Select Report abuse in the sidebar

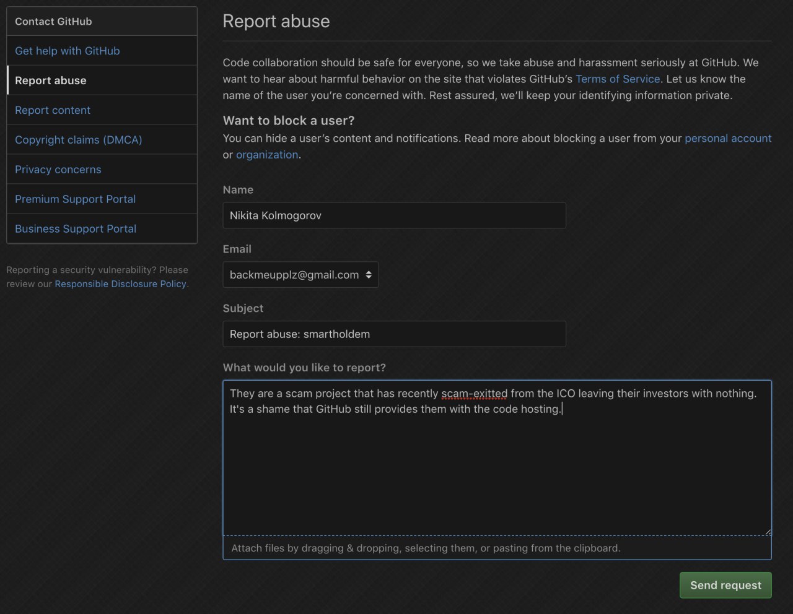point(102,80)
